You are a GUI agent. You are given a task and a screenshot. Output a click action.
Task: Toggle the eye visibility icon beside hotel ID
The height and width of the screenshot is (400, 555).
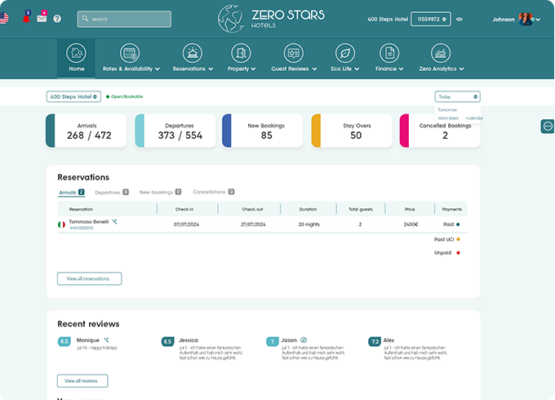tap(460, 19)
